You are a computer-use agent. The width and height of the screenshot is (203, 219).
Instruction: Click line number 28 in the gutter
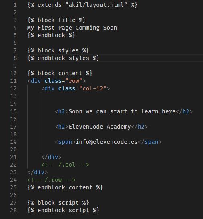(x=13, y=210)
